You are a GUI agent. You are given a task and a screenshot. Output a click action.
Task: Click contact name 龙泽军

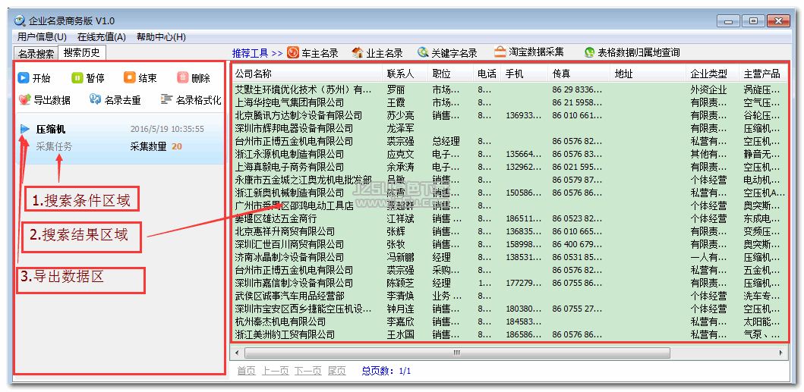tap(400, 128)
